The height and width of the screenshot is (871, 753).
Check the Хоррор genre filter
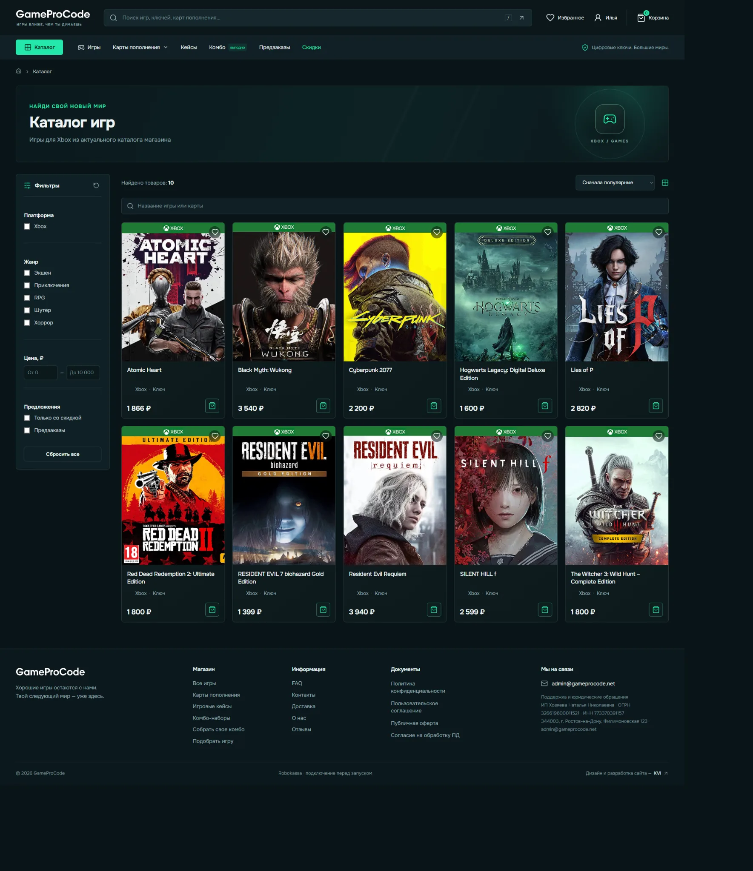point(27,323)
